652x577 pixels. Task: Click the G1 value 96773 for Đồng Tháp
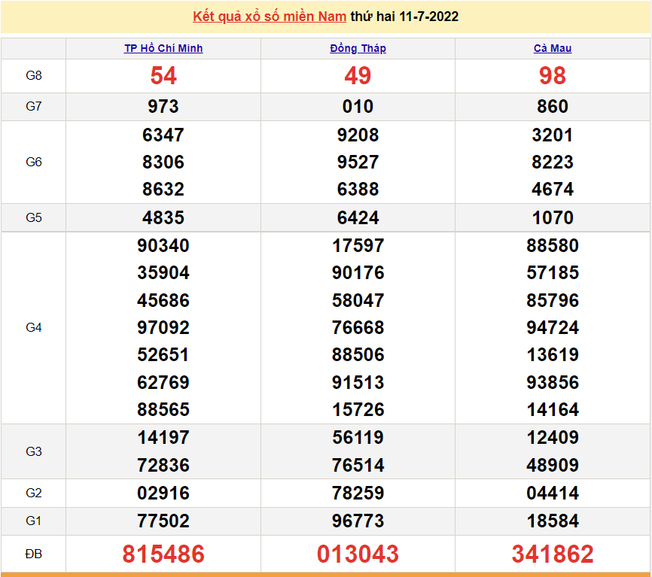coord(357,521)
